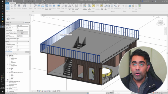The width and height of the screenshot is (168, 94).
Task: Switch to the Annotate ribbon tab
Action: pyautogui.click(x=37, y=3)
